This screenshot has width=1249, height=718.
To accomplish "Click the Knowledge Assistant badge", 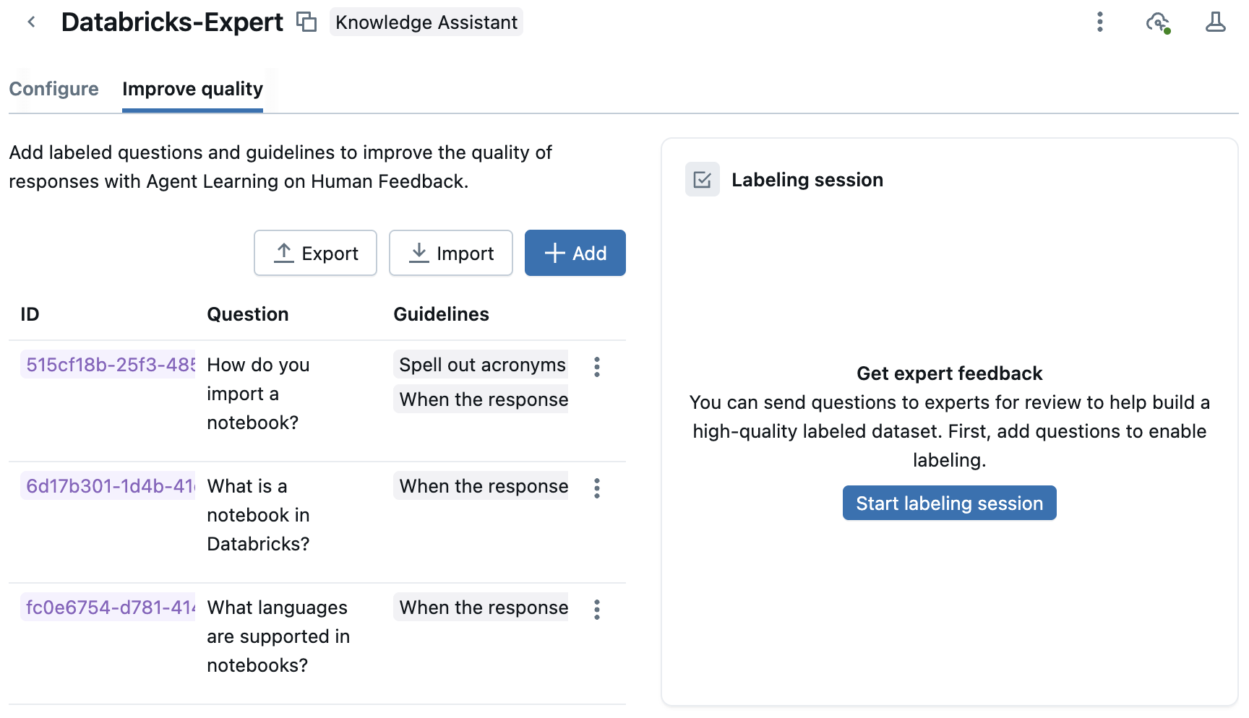I will [426, 22].
